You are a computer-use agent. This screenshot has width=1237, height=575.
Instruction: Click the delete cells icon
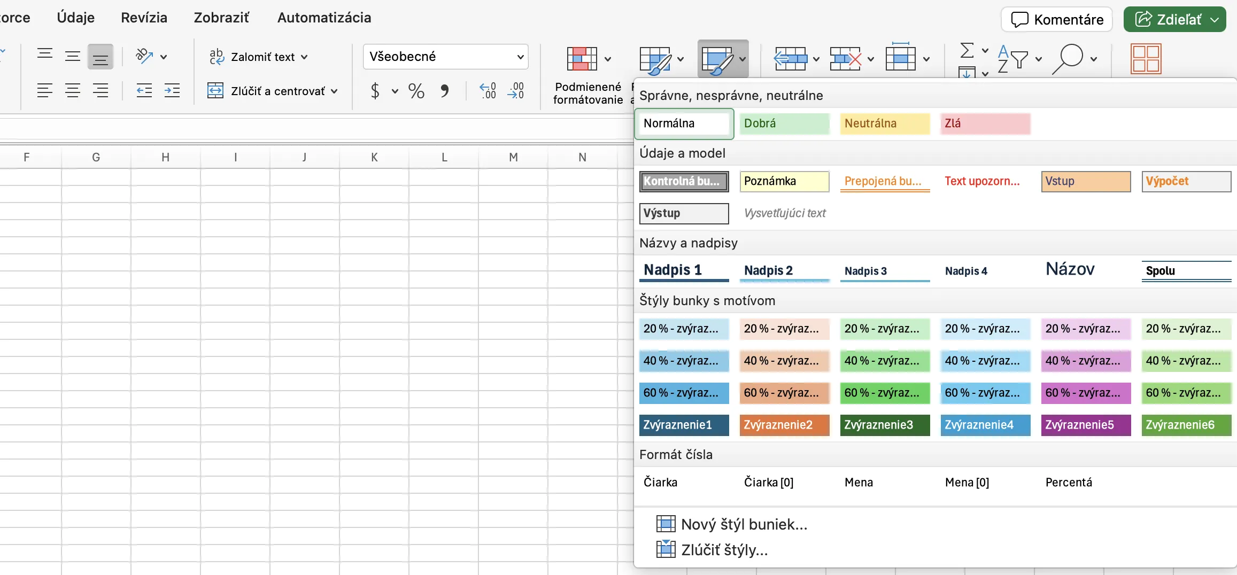846,59
